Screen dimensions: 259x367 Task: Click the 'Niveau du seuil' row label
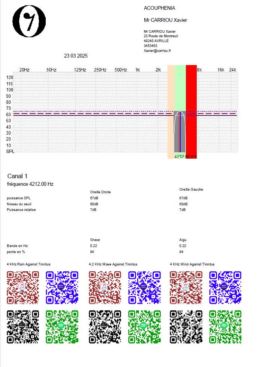click(19, 204)
